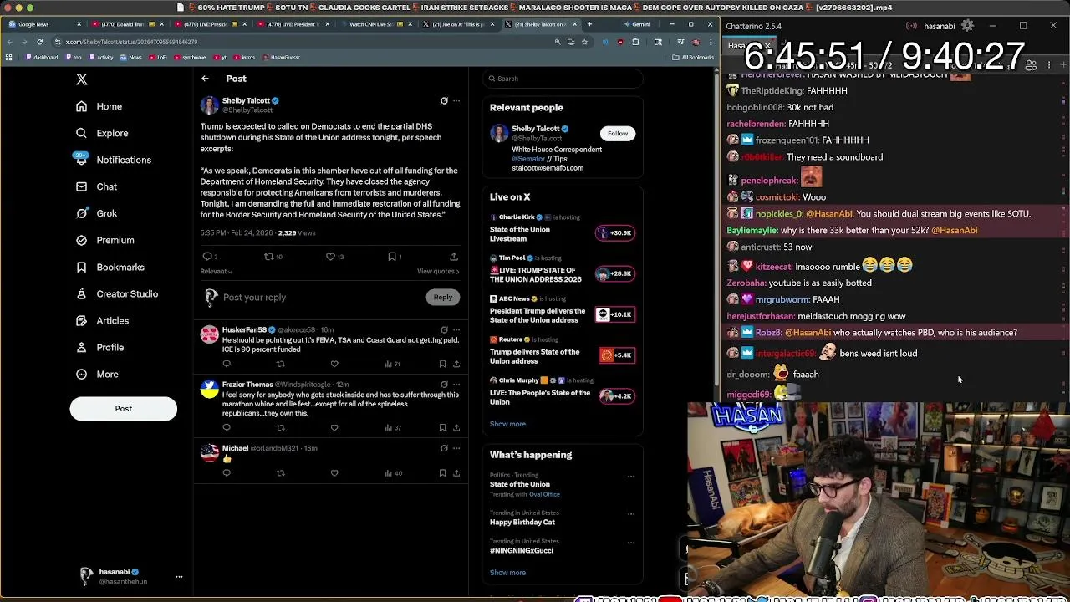Like the post with 13 likes
Viewport: 1070px width, 602px height.
(x=334, y=257)
